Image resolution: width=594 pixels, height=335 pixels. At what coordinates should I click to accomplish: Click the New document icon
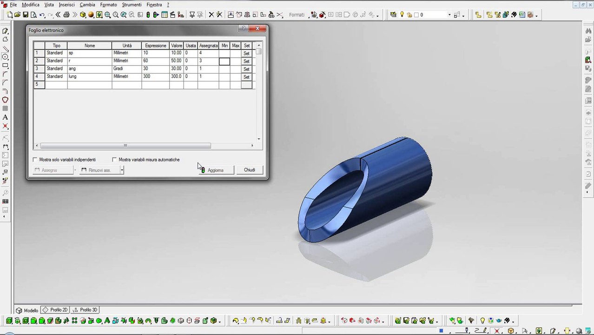click(x=10, y=15)
